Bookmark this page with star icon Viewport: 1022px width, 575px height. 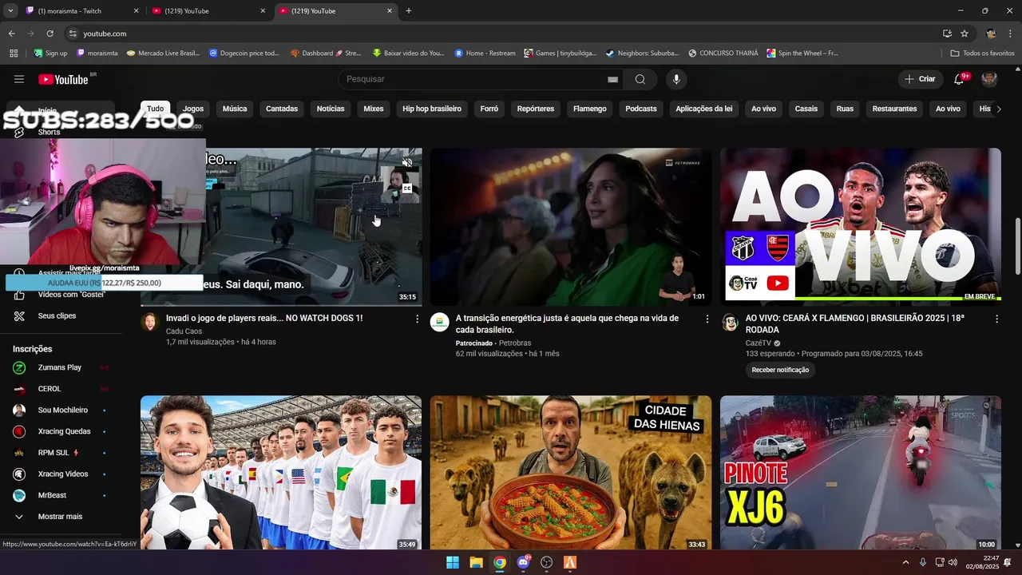[965, 34]
